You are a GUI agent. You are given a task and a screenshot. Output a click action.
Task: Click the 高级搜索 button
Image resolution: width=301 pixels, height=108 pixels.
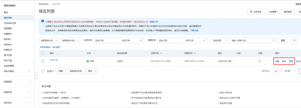(x=287, y=12)
